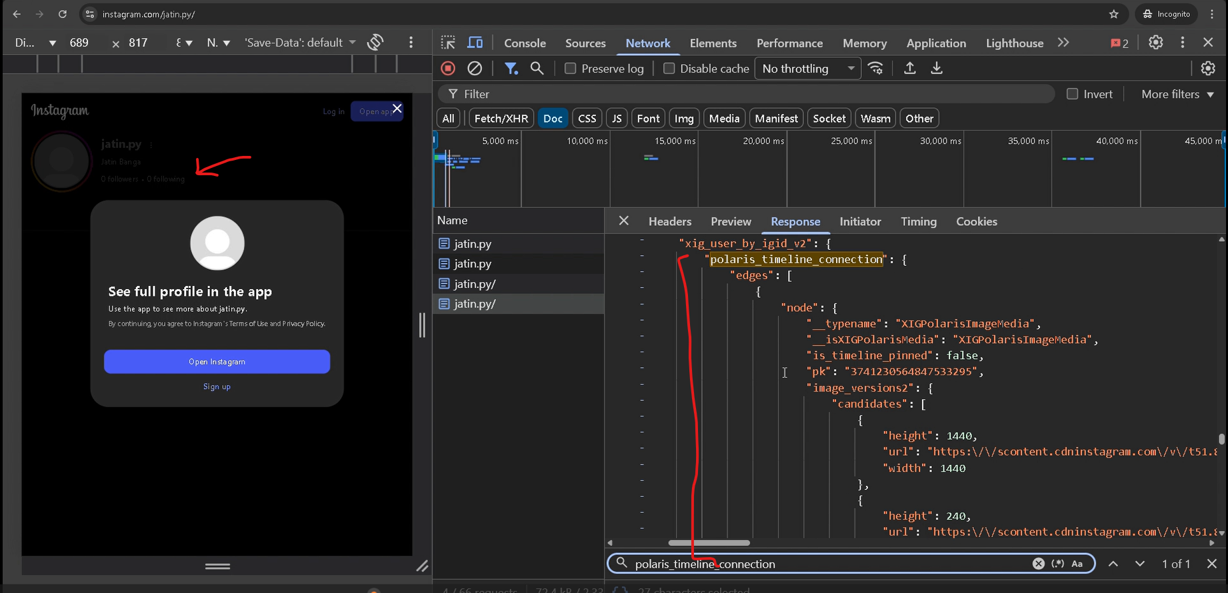Click the import HAR upload icon
The width and height of the screenshot is (1228, 593).
tap(910, 69)
